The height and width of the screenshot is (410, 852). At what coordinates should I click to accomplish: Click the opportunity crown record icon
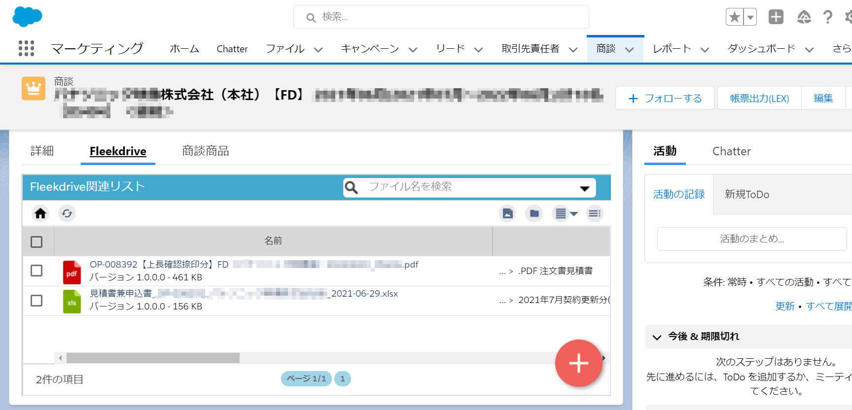click(34, 88)
